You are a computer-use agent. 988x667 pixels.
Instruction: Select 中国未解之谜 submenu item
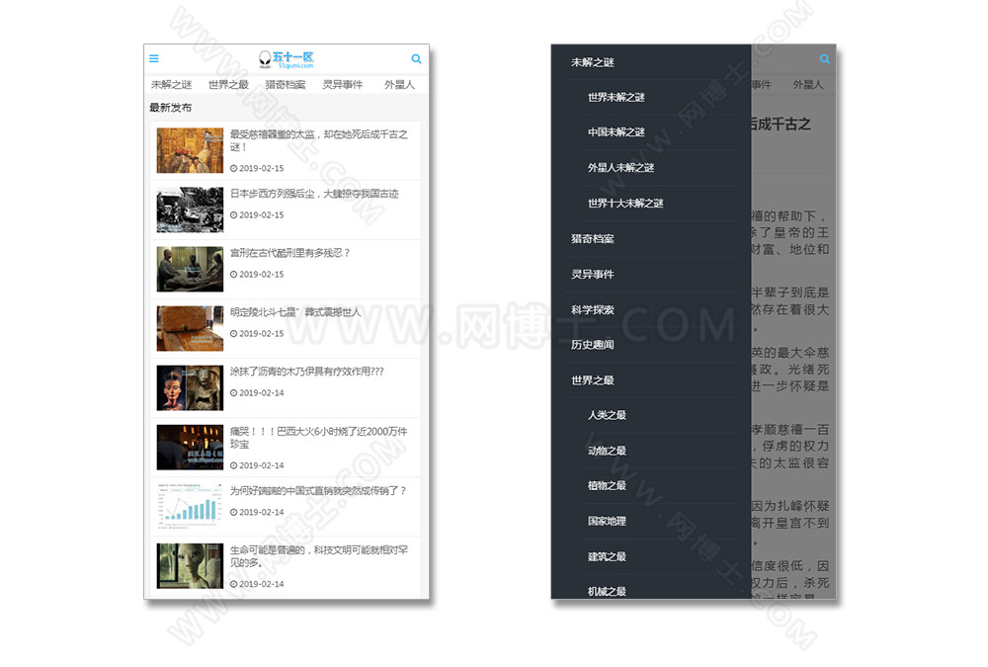616,132
